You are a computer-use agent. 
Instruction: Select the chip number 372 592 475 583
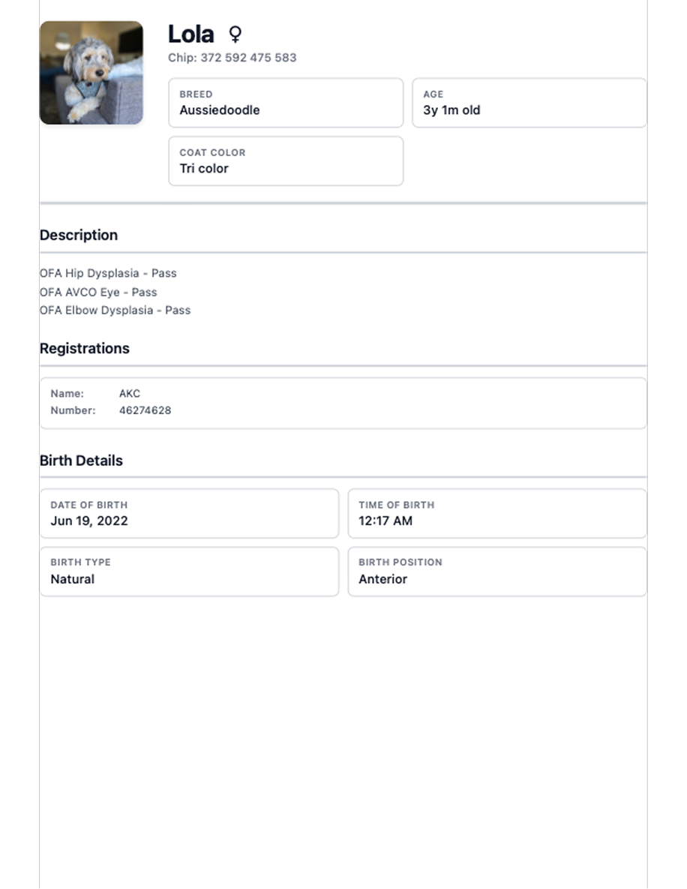click(x=232, y=58)
